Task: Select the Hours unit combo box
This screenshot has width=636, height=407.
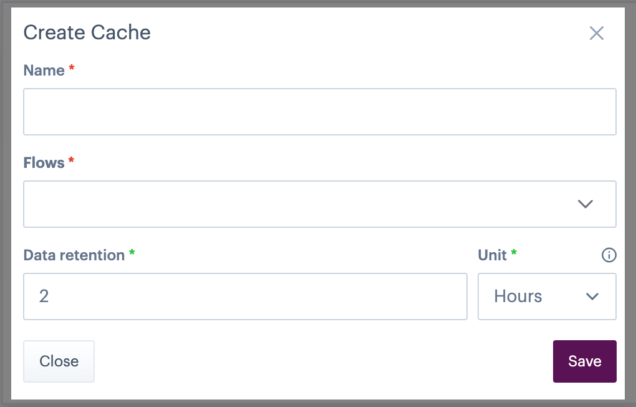Action: (x=530, y=297)
